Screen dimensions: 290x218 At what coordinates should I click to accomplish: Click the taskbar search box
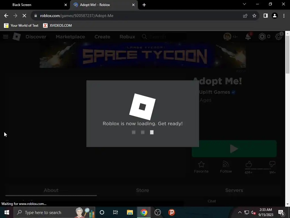click(x=54, y=212)
